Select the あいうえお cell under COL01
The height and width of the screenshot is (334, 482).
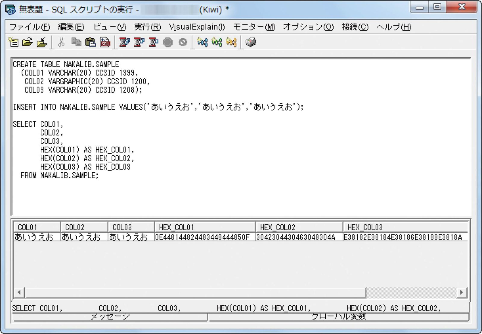pyautogui.click(x=37, y=237)
